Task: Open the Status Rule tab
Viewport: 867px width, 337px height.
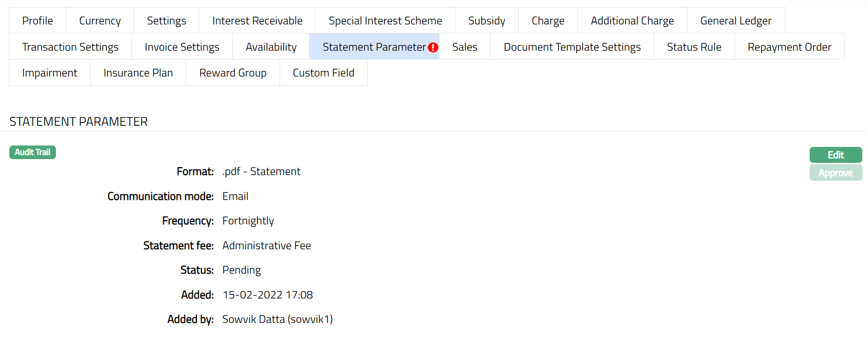Action: (x=694, y=47)
